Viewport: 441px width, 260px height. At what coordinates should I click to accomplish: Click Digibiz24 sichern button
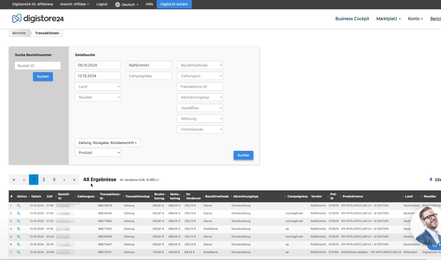pyautogui.click(x=174, y=4)
